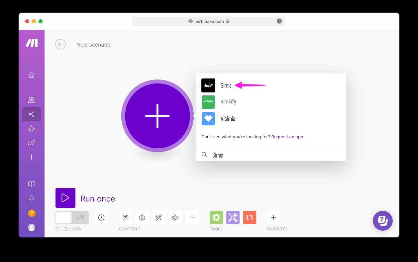Click Visirnia blue heart logo
The height and width of the screenshot is (262, 418).
point(208,119)
